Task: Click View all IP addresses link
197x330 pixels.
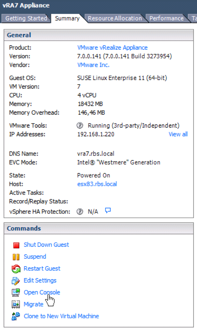Action: tap(178, 134)
